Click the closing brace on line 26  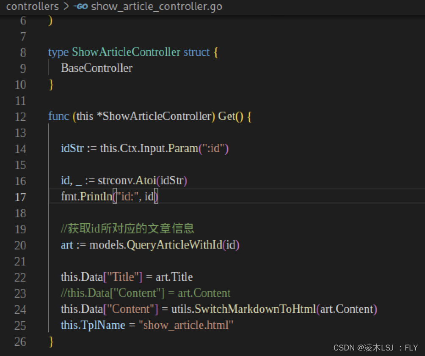(50, 341)
